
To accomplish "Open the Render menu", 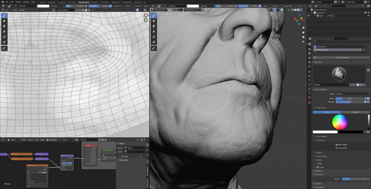I will click(18, 2).
